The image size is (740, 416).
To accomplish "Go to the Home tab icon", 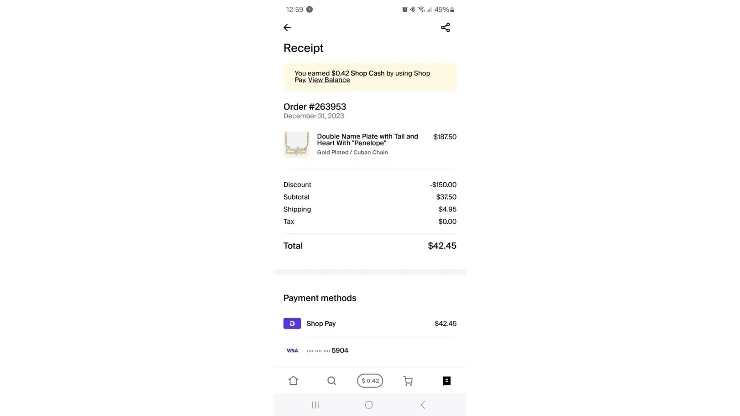I will [293, 381].
